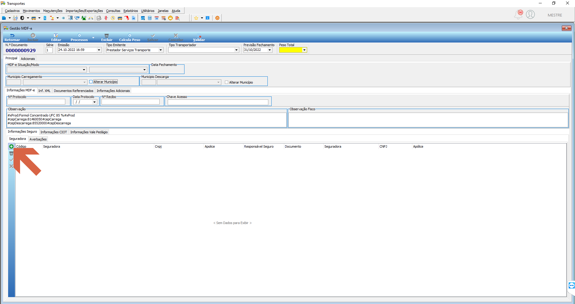Click the yellow star favorites icon

click(x=196, y=18)
